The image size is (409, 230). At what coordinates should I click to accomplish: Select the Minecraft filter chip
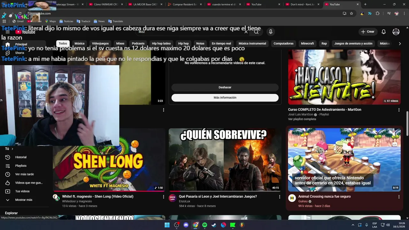(307, 43)
